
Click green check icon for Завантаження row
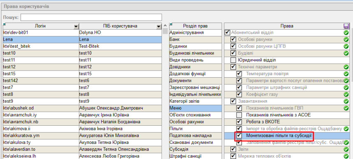[346, 101]
